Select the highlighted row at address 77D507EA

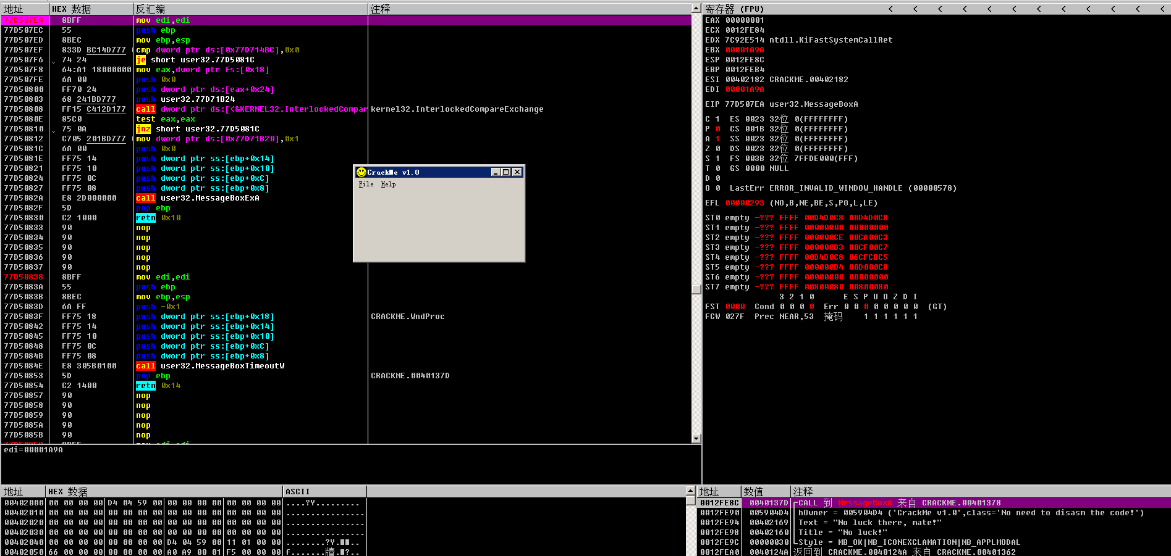pos(346,20)
